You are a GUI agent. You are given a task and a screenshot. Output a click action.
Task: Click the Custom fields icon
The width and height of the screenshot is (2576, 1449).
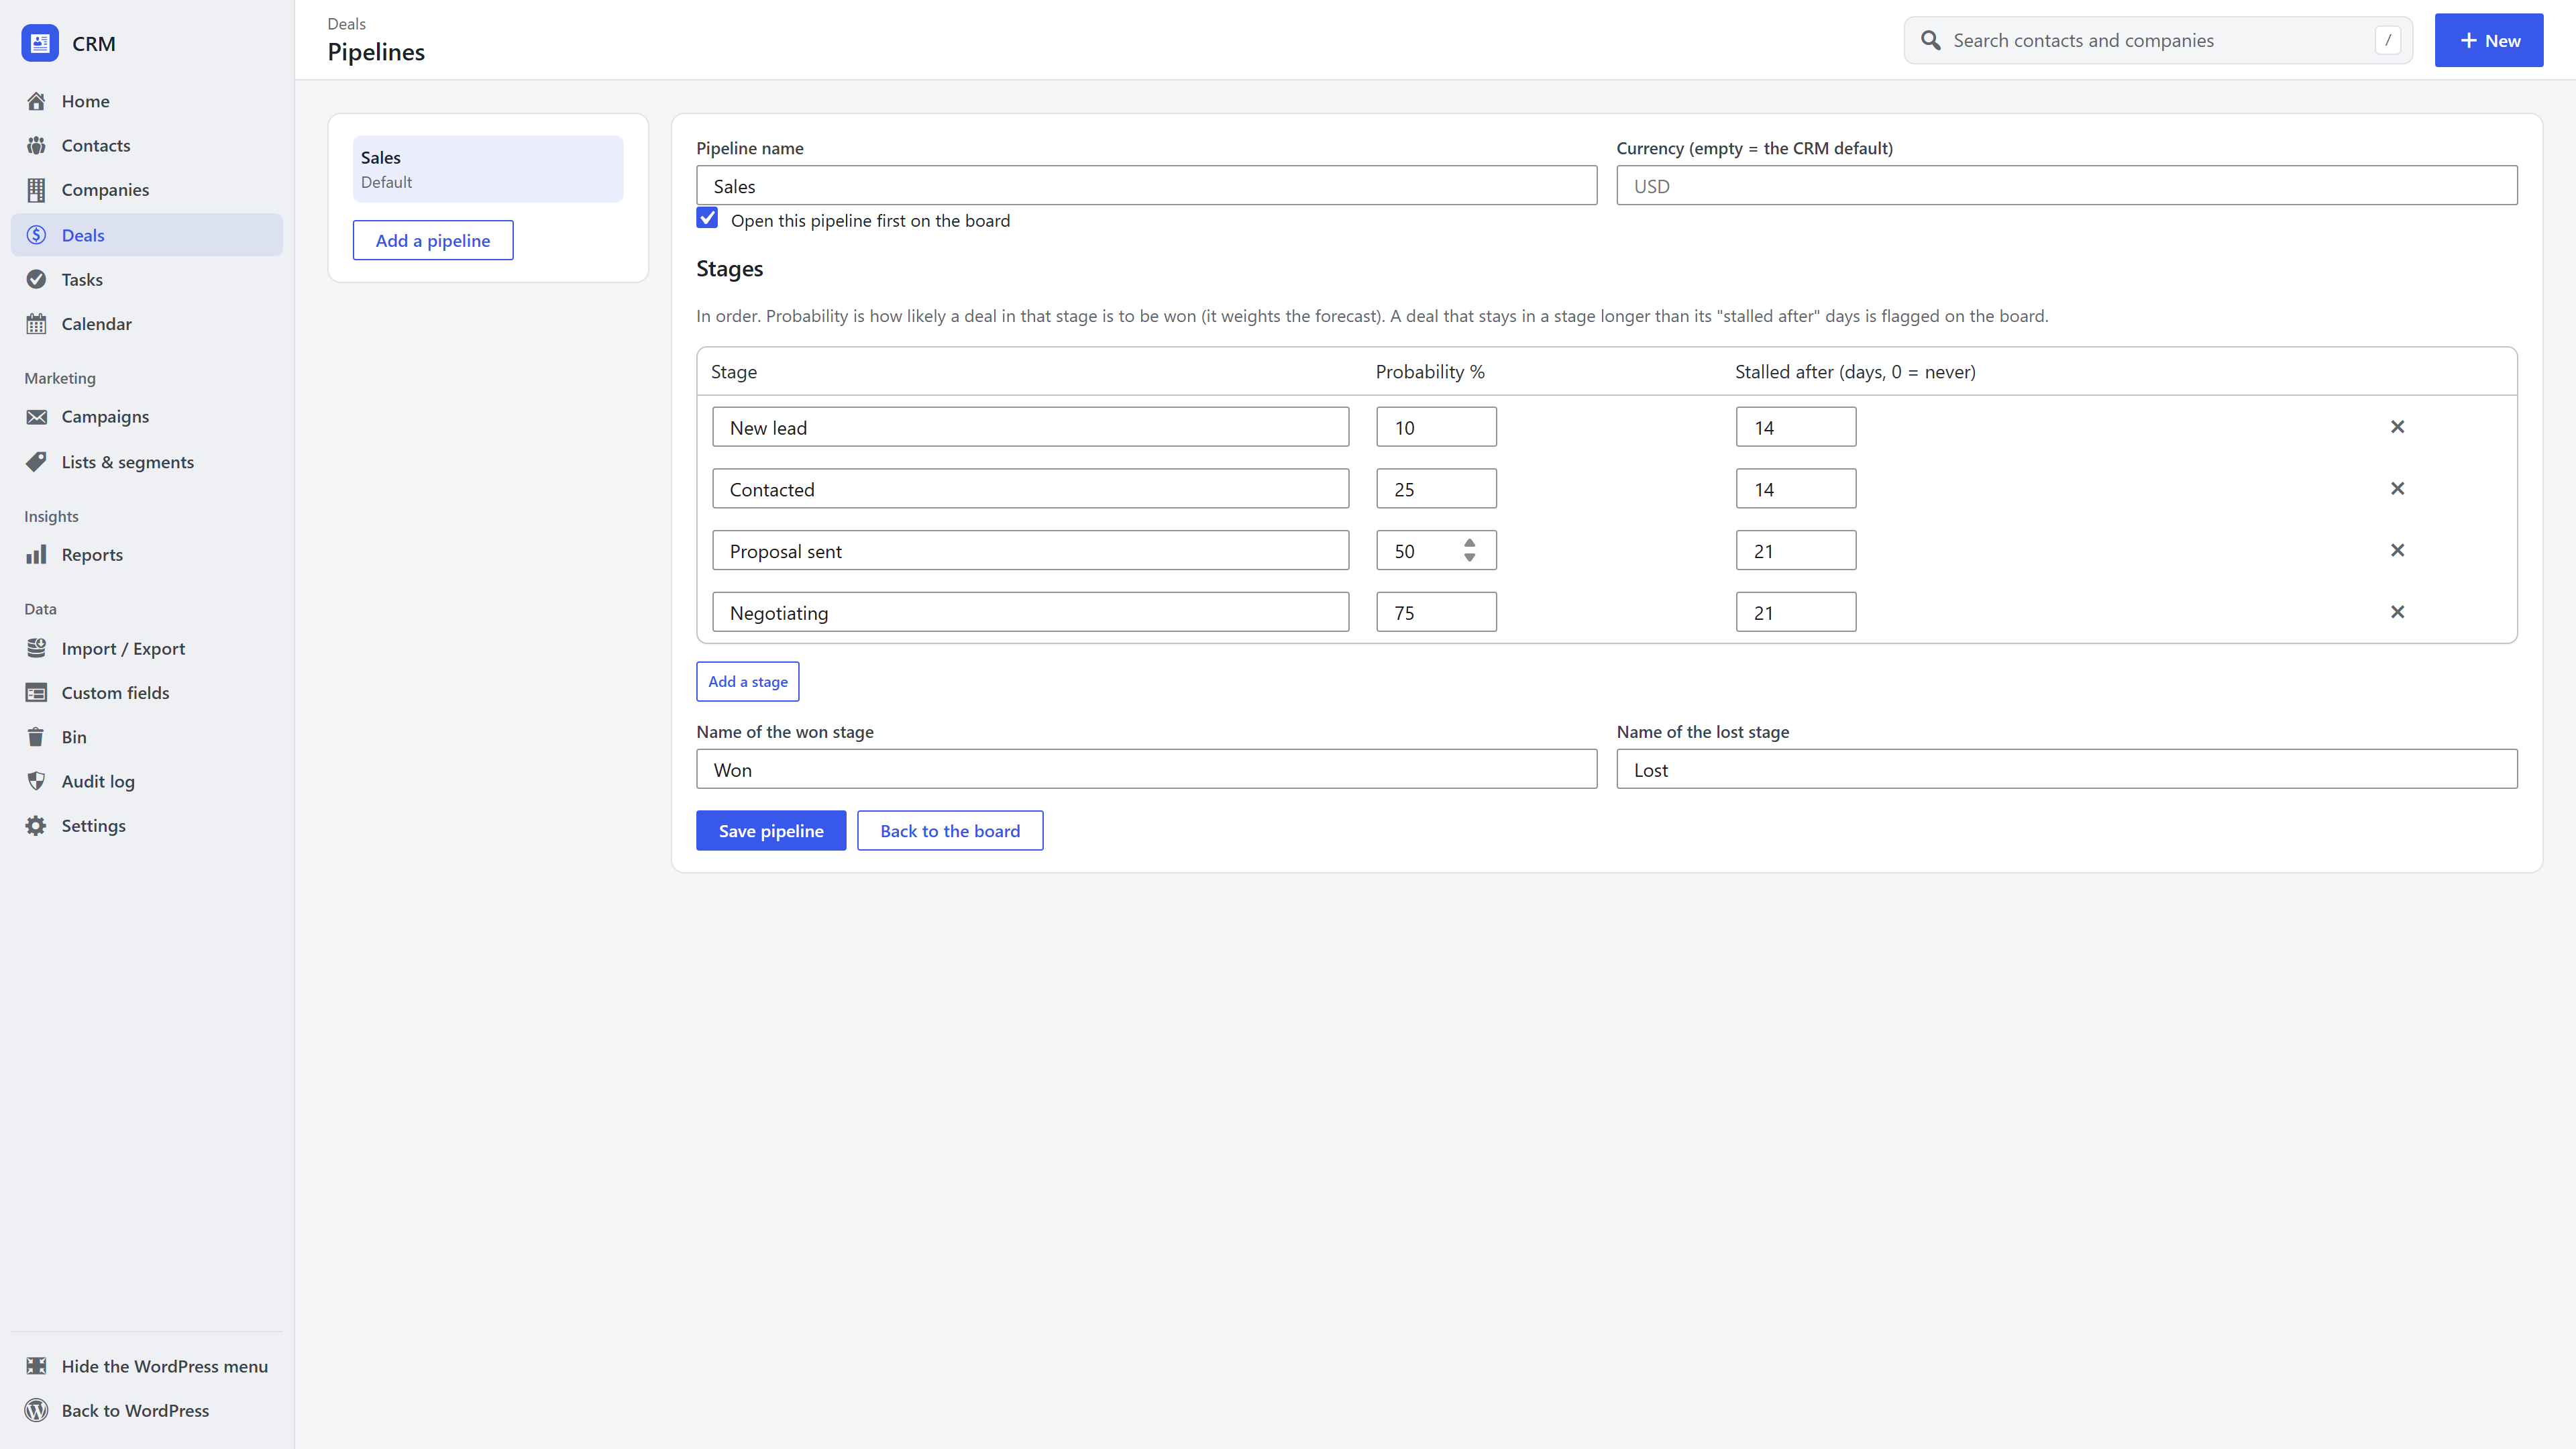37,693
